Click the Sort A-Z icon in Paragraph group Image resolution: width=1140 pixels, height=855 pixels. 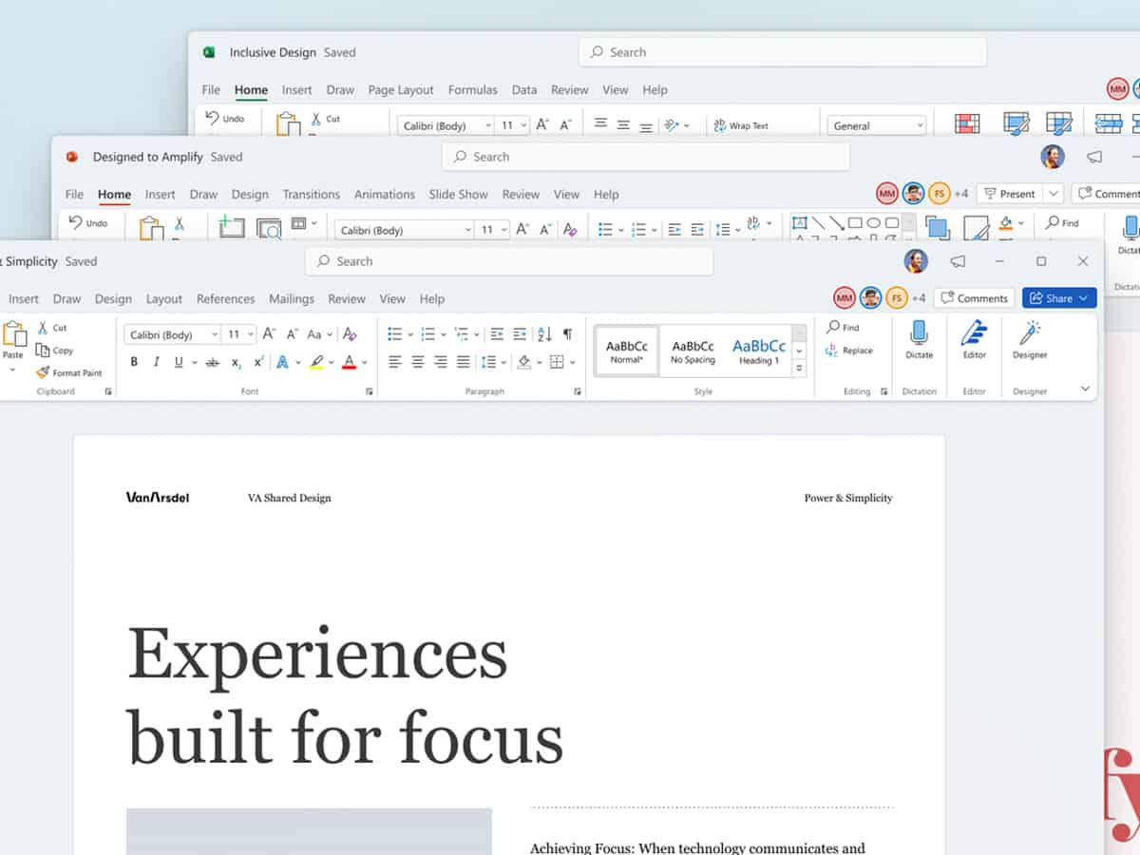click(x=544, y=334)
